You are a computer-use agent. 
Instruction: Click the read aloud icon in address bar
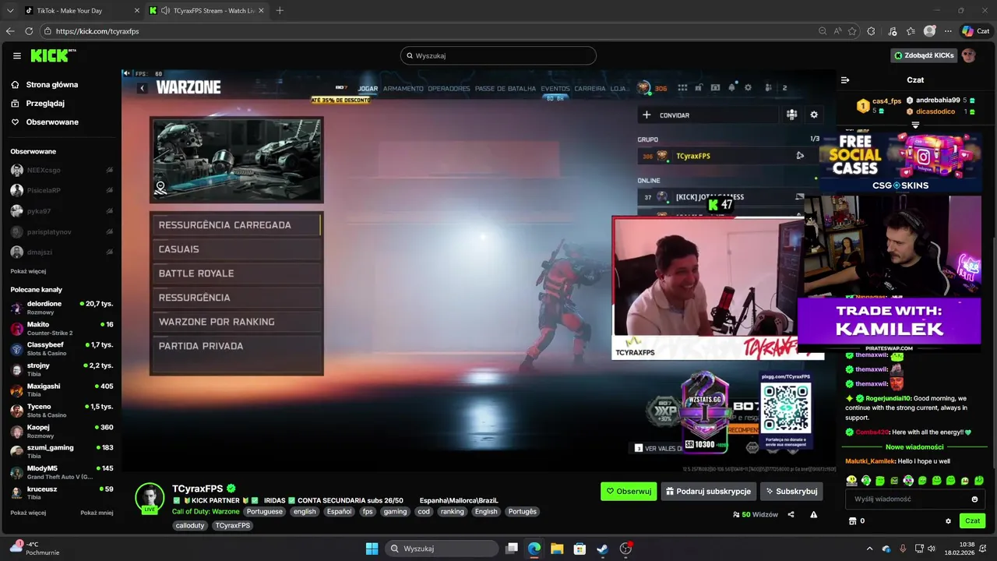point(837,31)
